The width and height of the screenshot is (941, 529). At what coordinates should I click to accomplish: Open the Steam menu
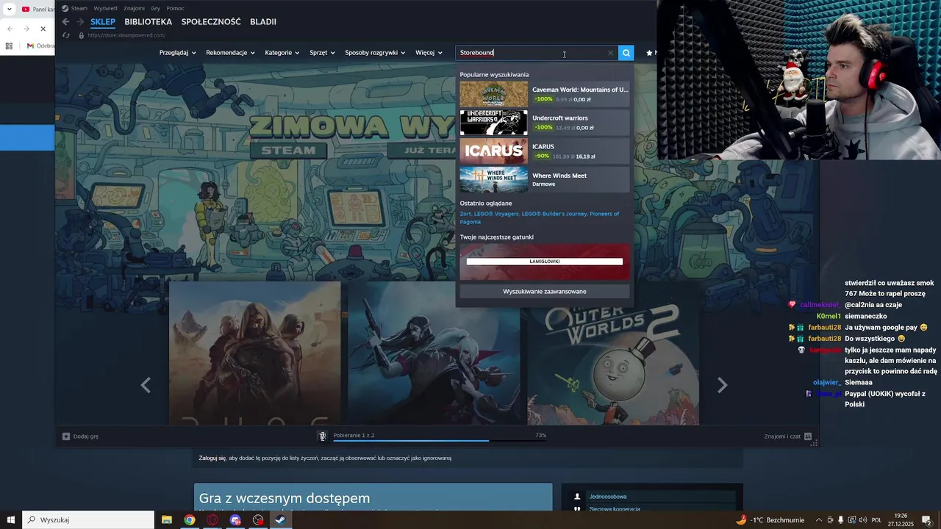tap(79, 8)
